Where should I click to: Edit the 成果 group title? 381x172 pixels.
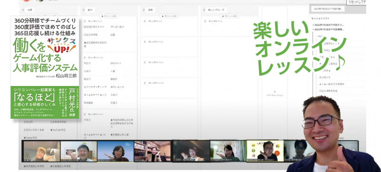pyautogui.click(x=30, y=10)
